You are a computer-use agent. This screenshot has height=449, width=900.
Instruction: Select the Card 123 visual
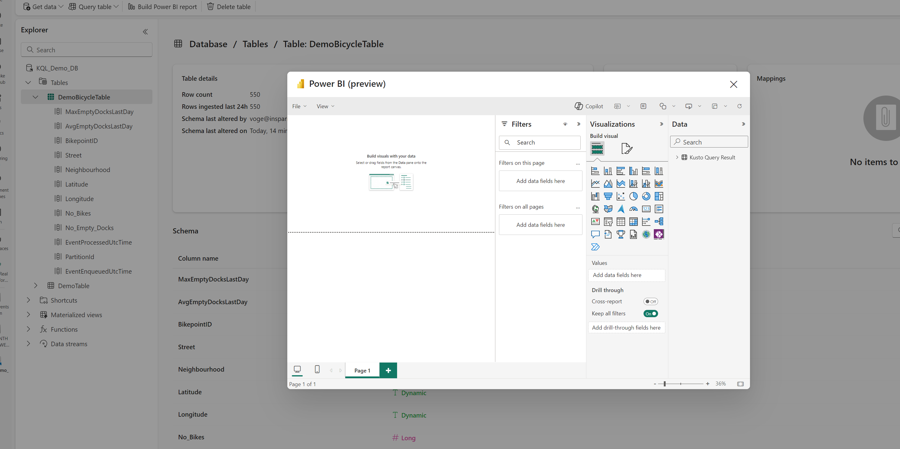pos(646,209)
